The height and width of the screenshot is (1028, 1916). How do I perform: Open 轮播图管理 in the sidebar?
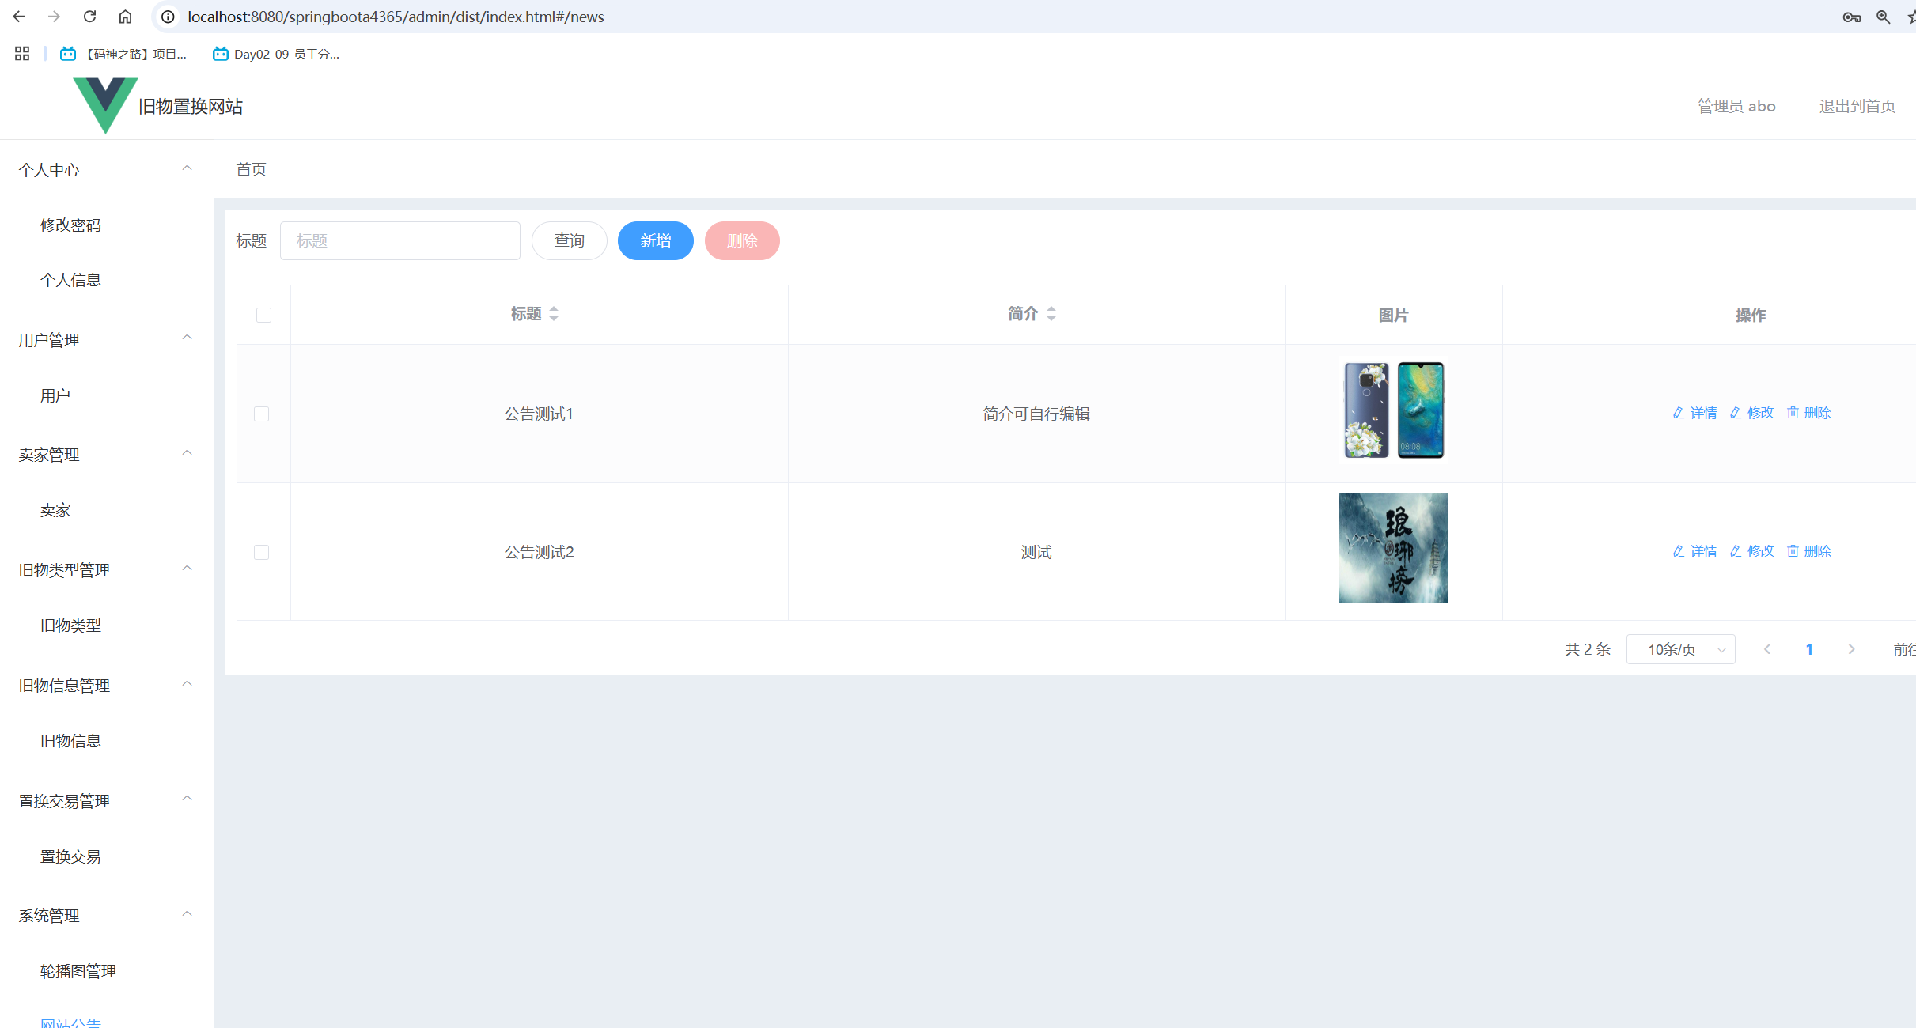(x=78, y=971)
